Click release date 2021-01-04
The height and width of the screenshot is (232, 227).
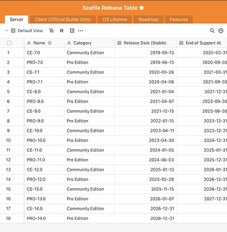[162, 92]
